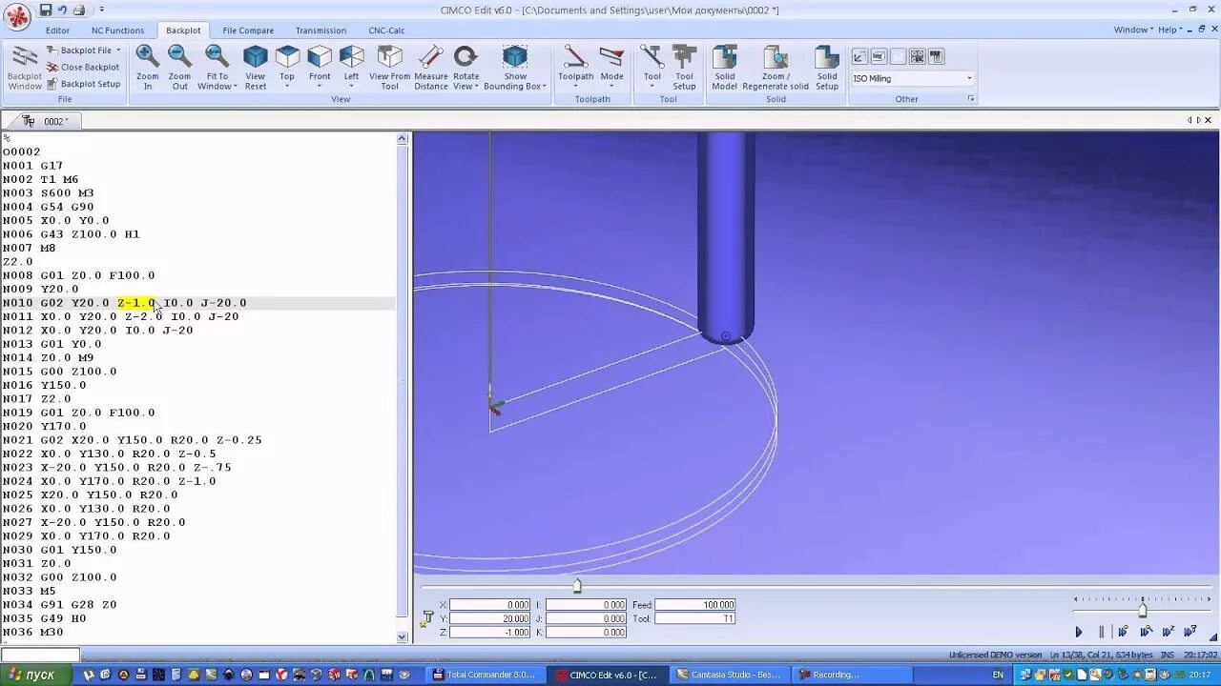Viewport: 1221px width, 686px height.
Task: Open Solid Setup from the ribbon
Action: 827,67
